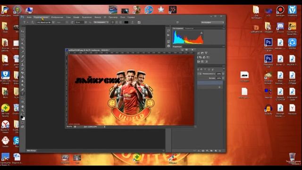Open the layer fill slider dropdown

click(223, 78)
